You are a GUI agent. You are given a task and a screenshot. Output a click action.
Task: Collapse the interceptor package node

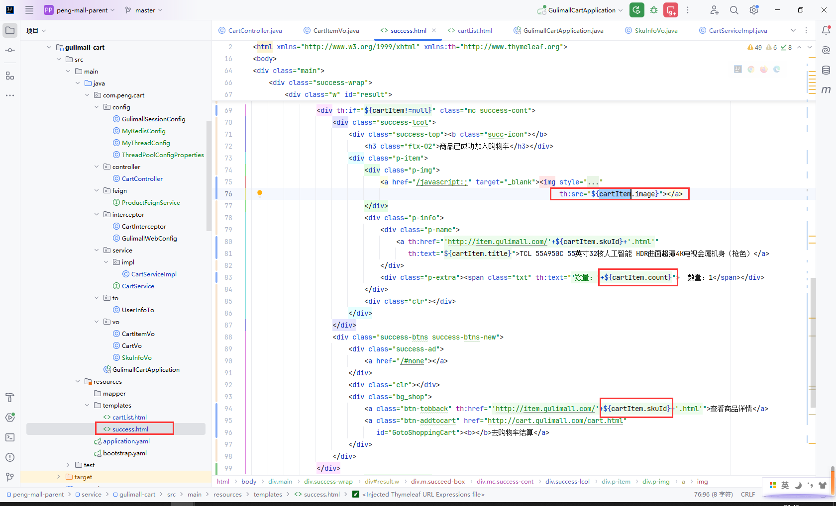coord(97,214)
